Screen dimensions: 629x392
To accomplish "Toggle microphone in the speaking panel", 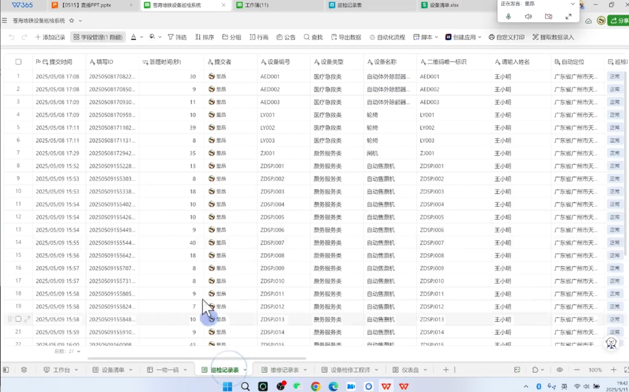I will (x=508, y=16).
